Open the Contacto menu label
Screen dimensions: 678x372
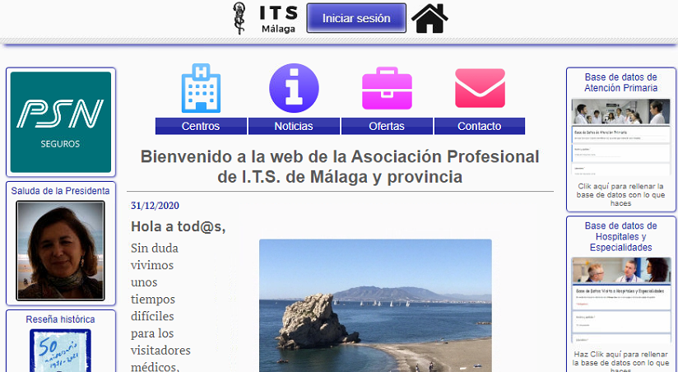pos(480,127)
